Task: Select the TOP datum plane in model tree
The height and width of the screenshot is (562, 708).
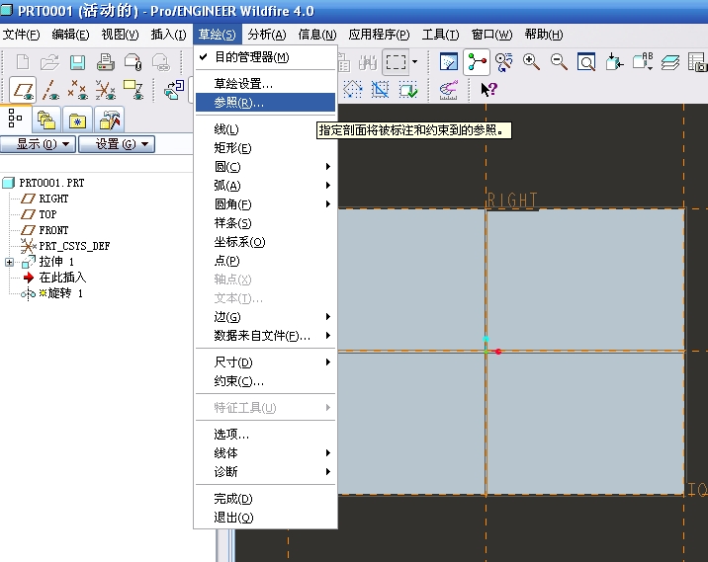Action: [x=47, y=214]
